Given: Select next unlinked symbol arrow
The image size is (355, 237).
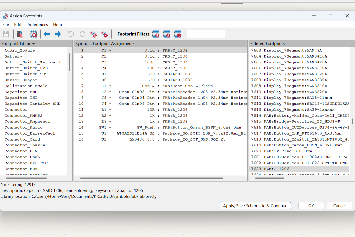Looking at the screenshot, I should pyautogui.click(x=57, y=34).
